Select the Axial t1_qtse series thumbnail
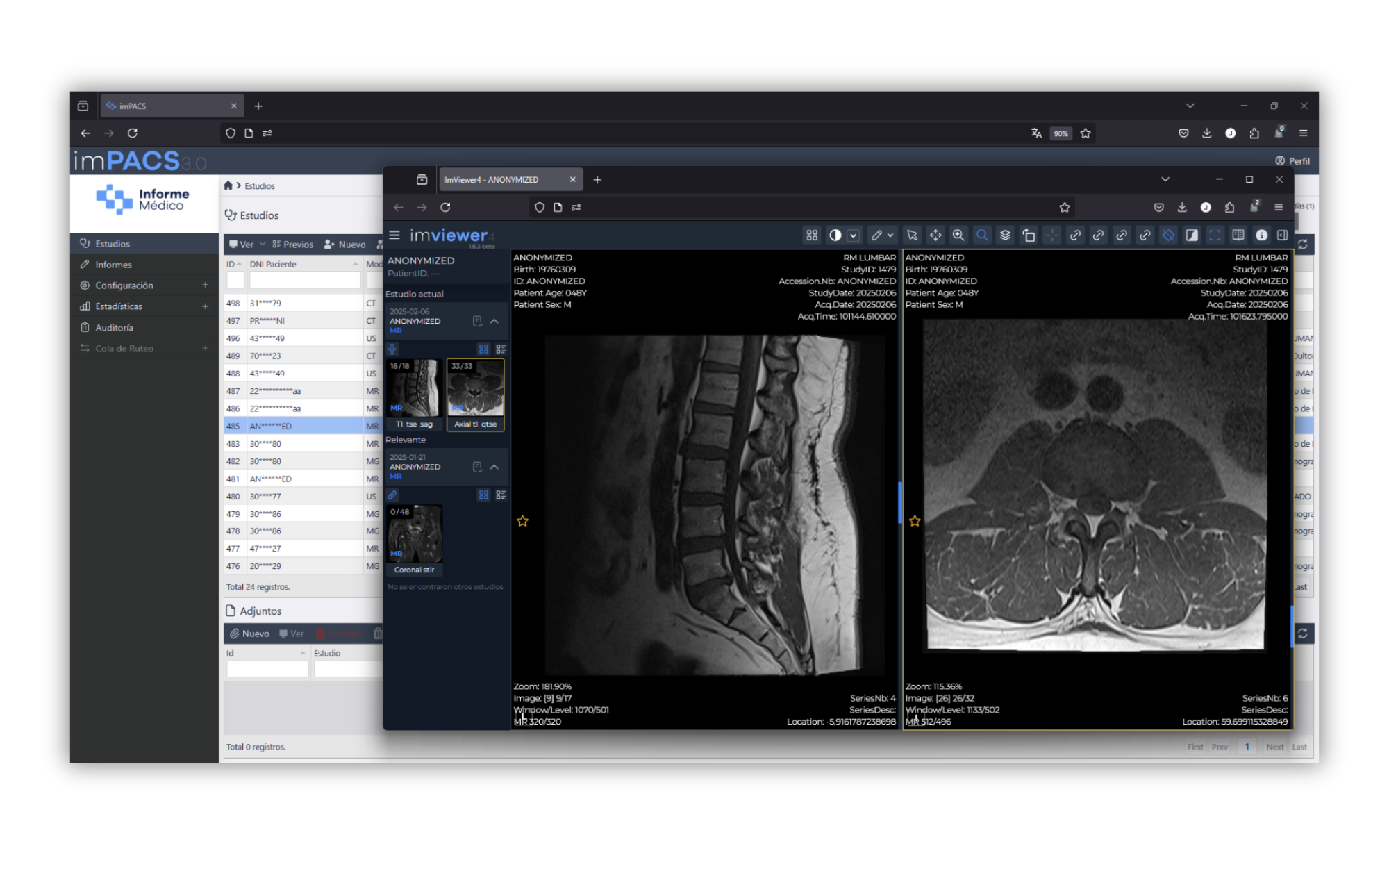Screen dimensions: 1389x869 click(476, 395)
